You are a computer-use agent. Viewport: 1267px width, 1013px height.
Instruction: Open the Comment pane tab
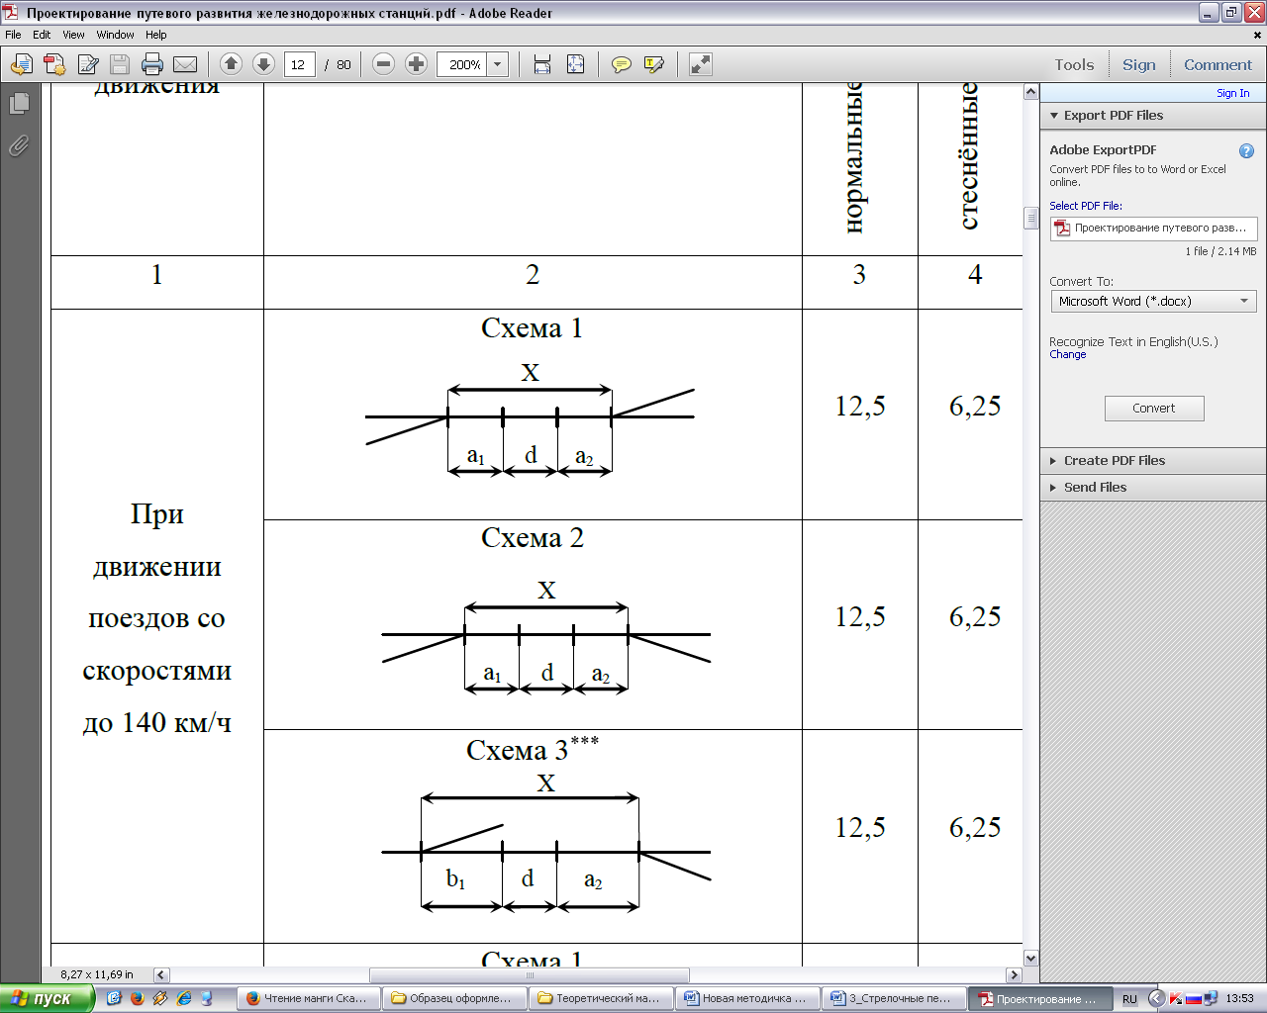(x=1218, y=65)
